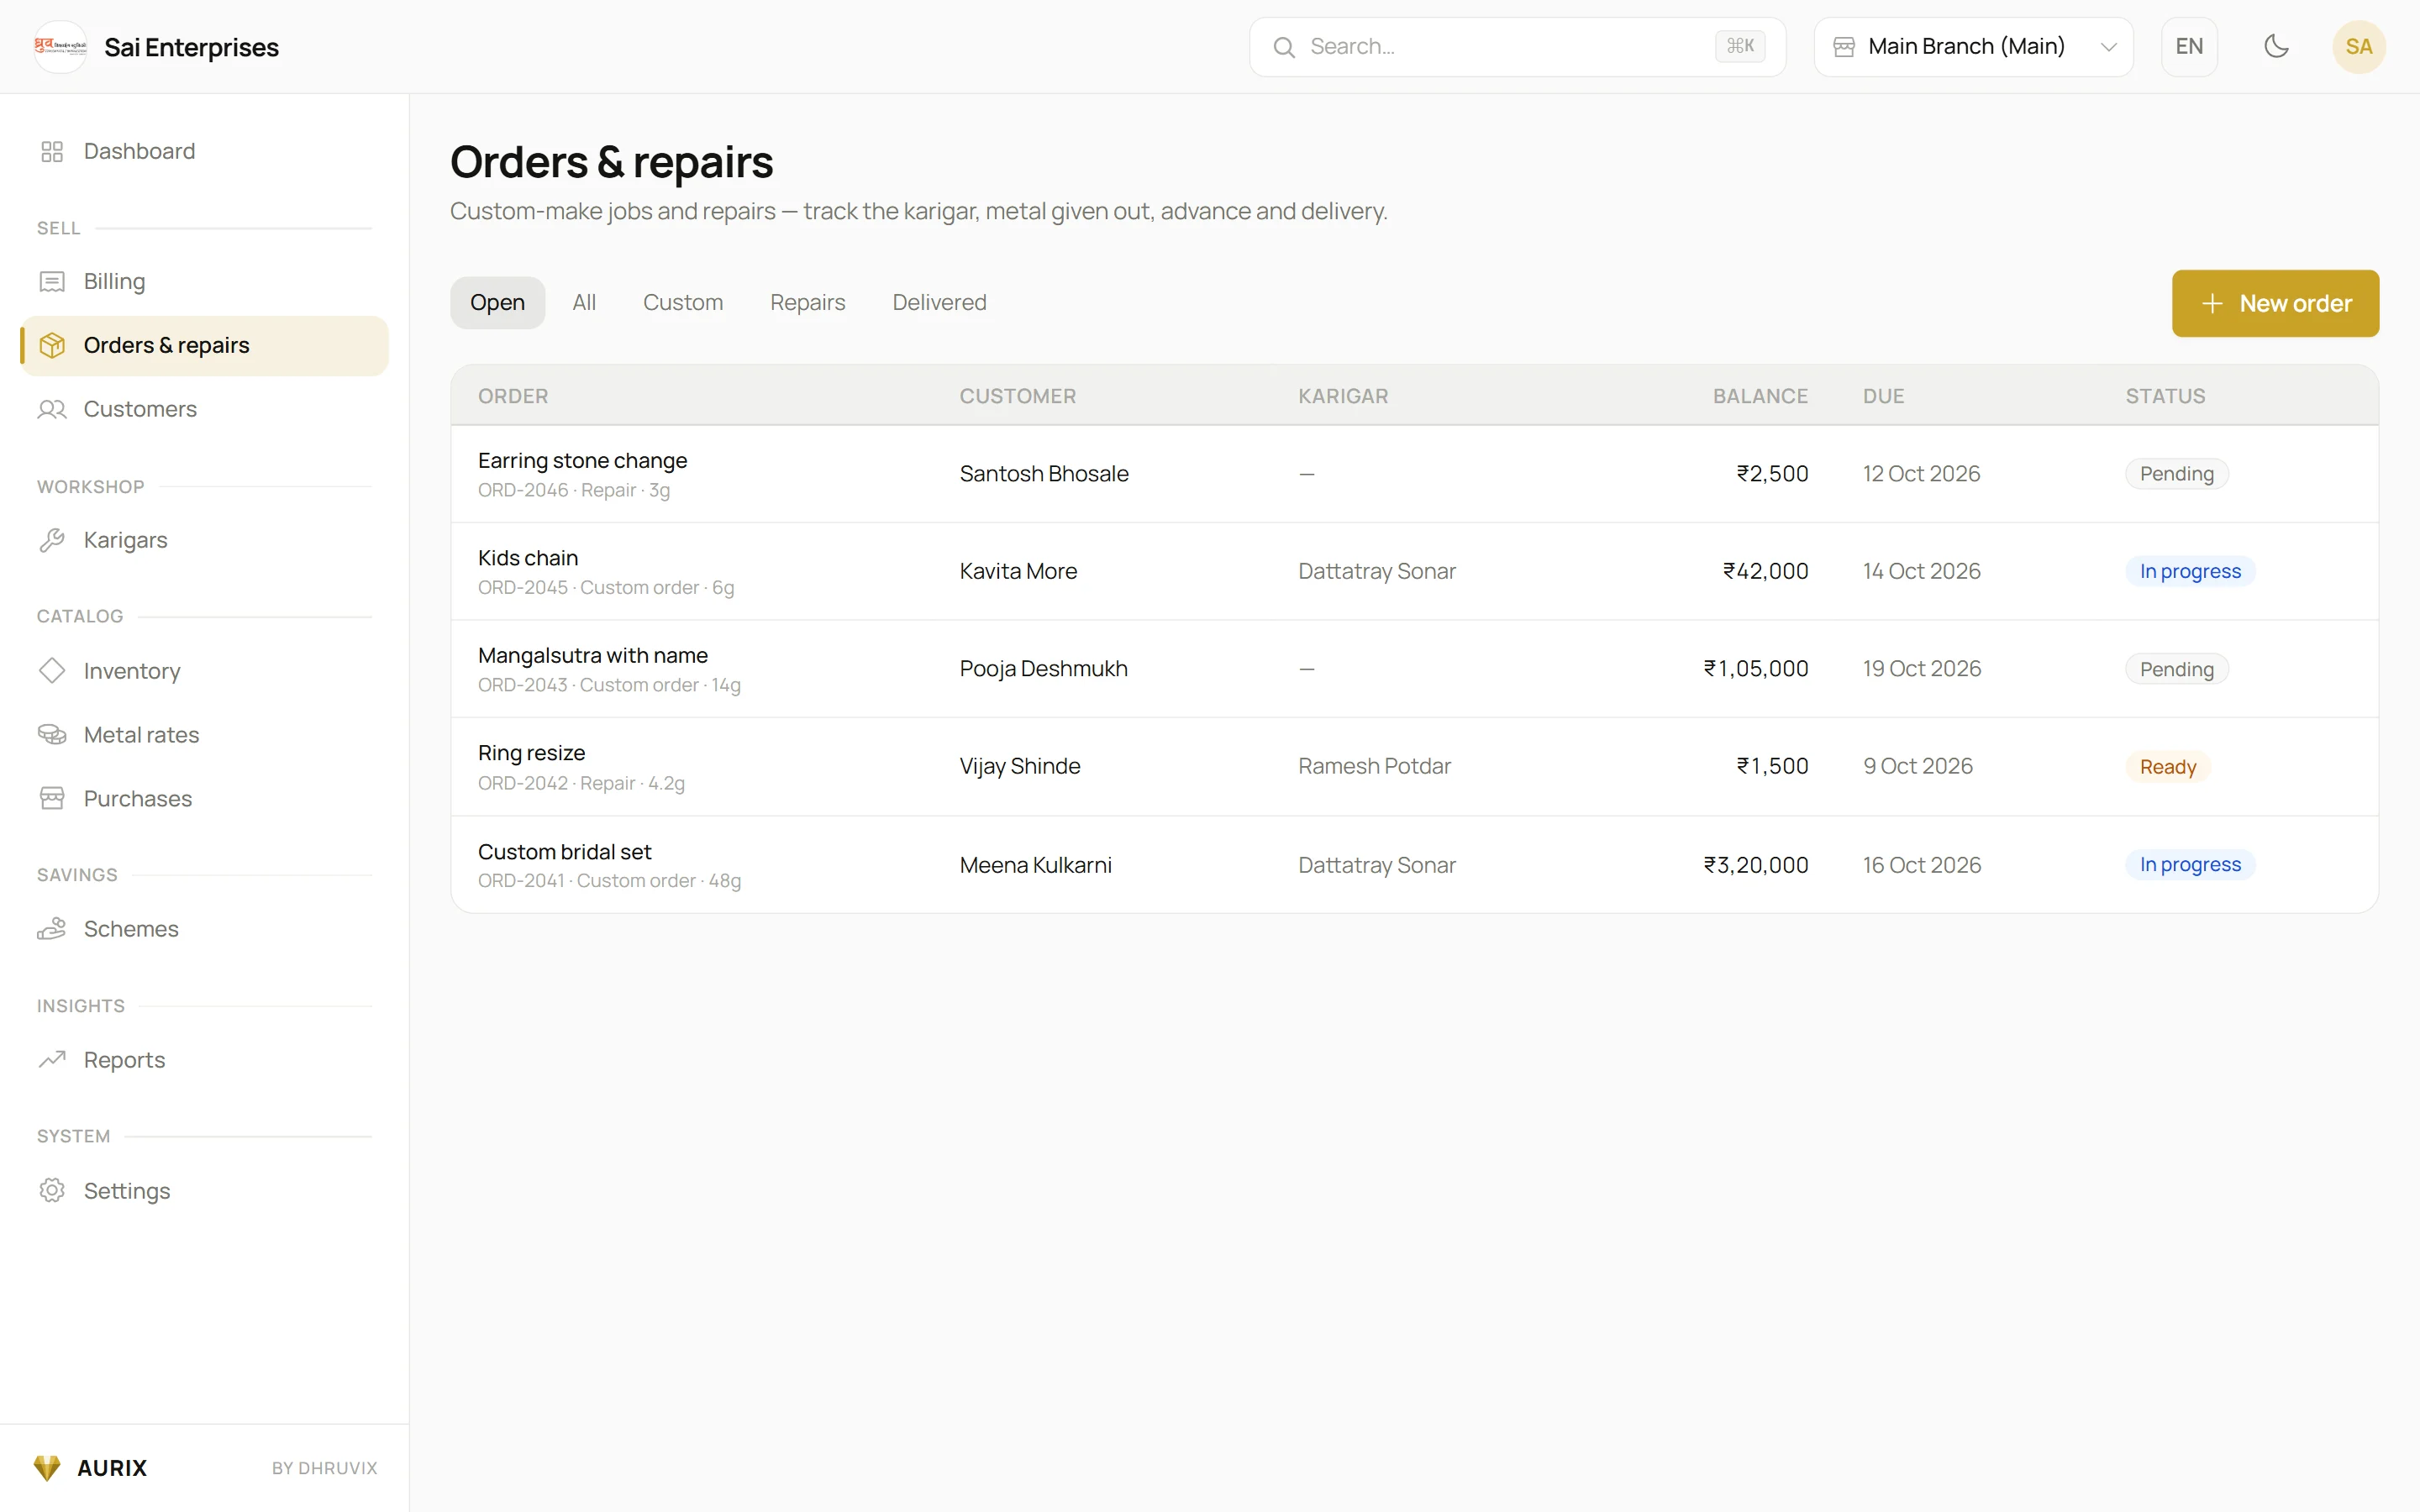This screenshot has width=2420, height=1512.
Task: Click the Customers people icon
Action: click(x=52, y=409)
